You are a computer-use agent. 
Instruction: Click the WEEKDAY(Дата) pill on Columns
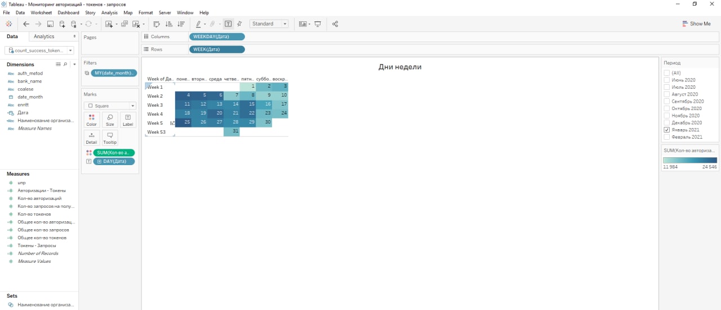[217, 37]
